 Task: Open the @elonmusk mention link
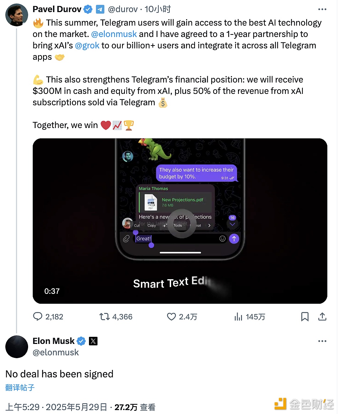[x=114, y=34]
